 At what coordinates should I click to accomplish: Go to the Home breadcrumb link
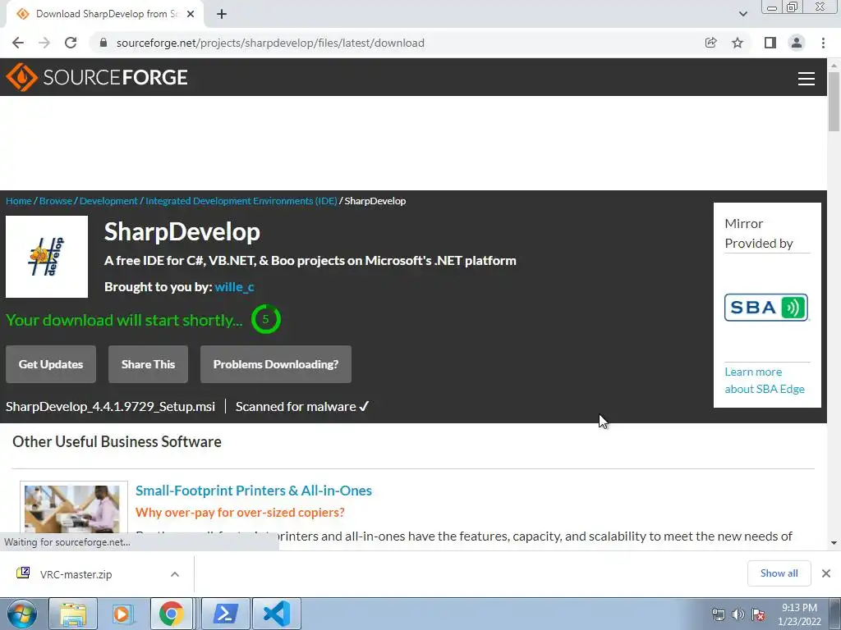[x=19, y=201]
